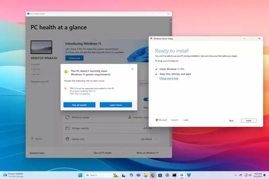Open Microsoft Edge from the taskbar
This screenshot has width=269, height=179.
(x=153, y=175)
